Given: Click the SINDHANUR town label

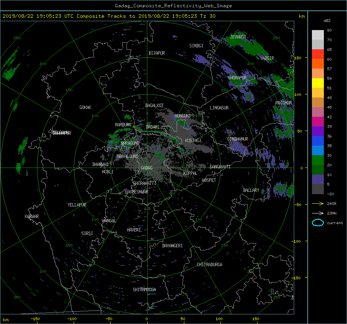Looking at the screenshot, I should pos(238,139).
